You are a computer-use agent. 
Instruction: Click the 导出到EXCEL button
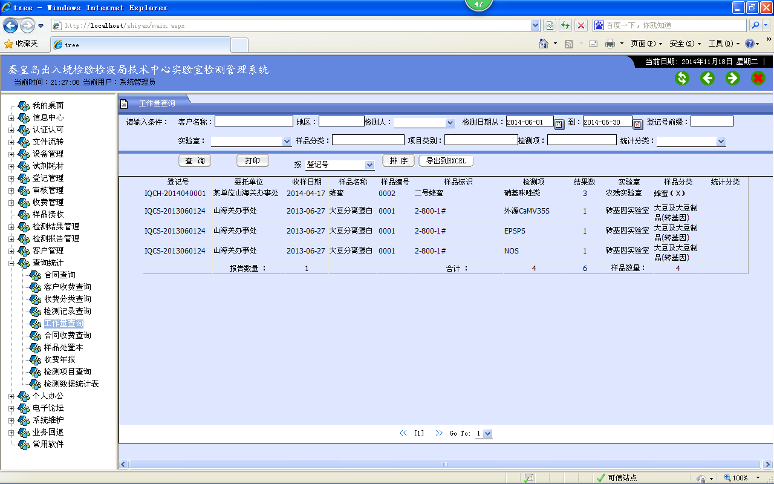446,161
